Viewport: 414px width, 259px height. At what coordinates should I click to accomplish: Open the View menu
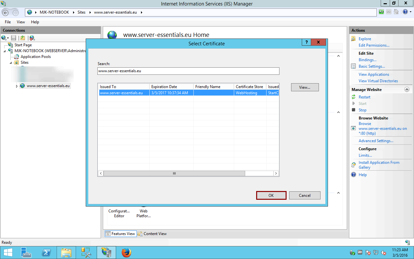(21, 22)
